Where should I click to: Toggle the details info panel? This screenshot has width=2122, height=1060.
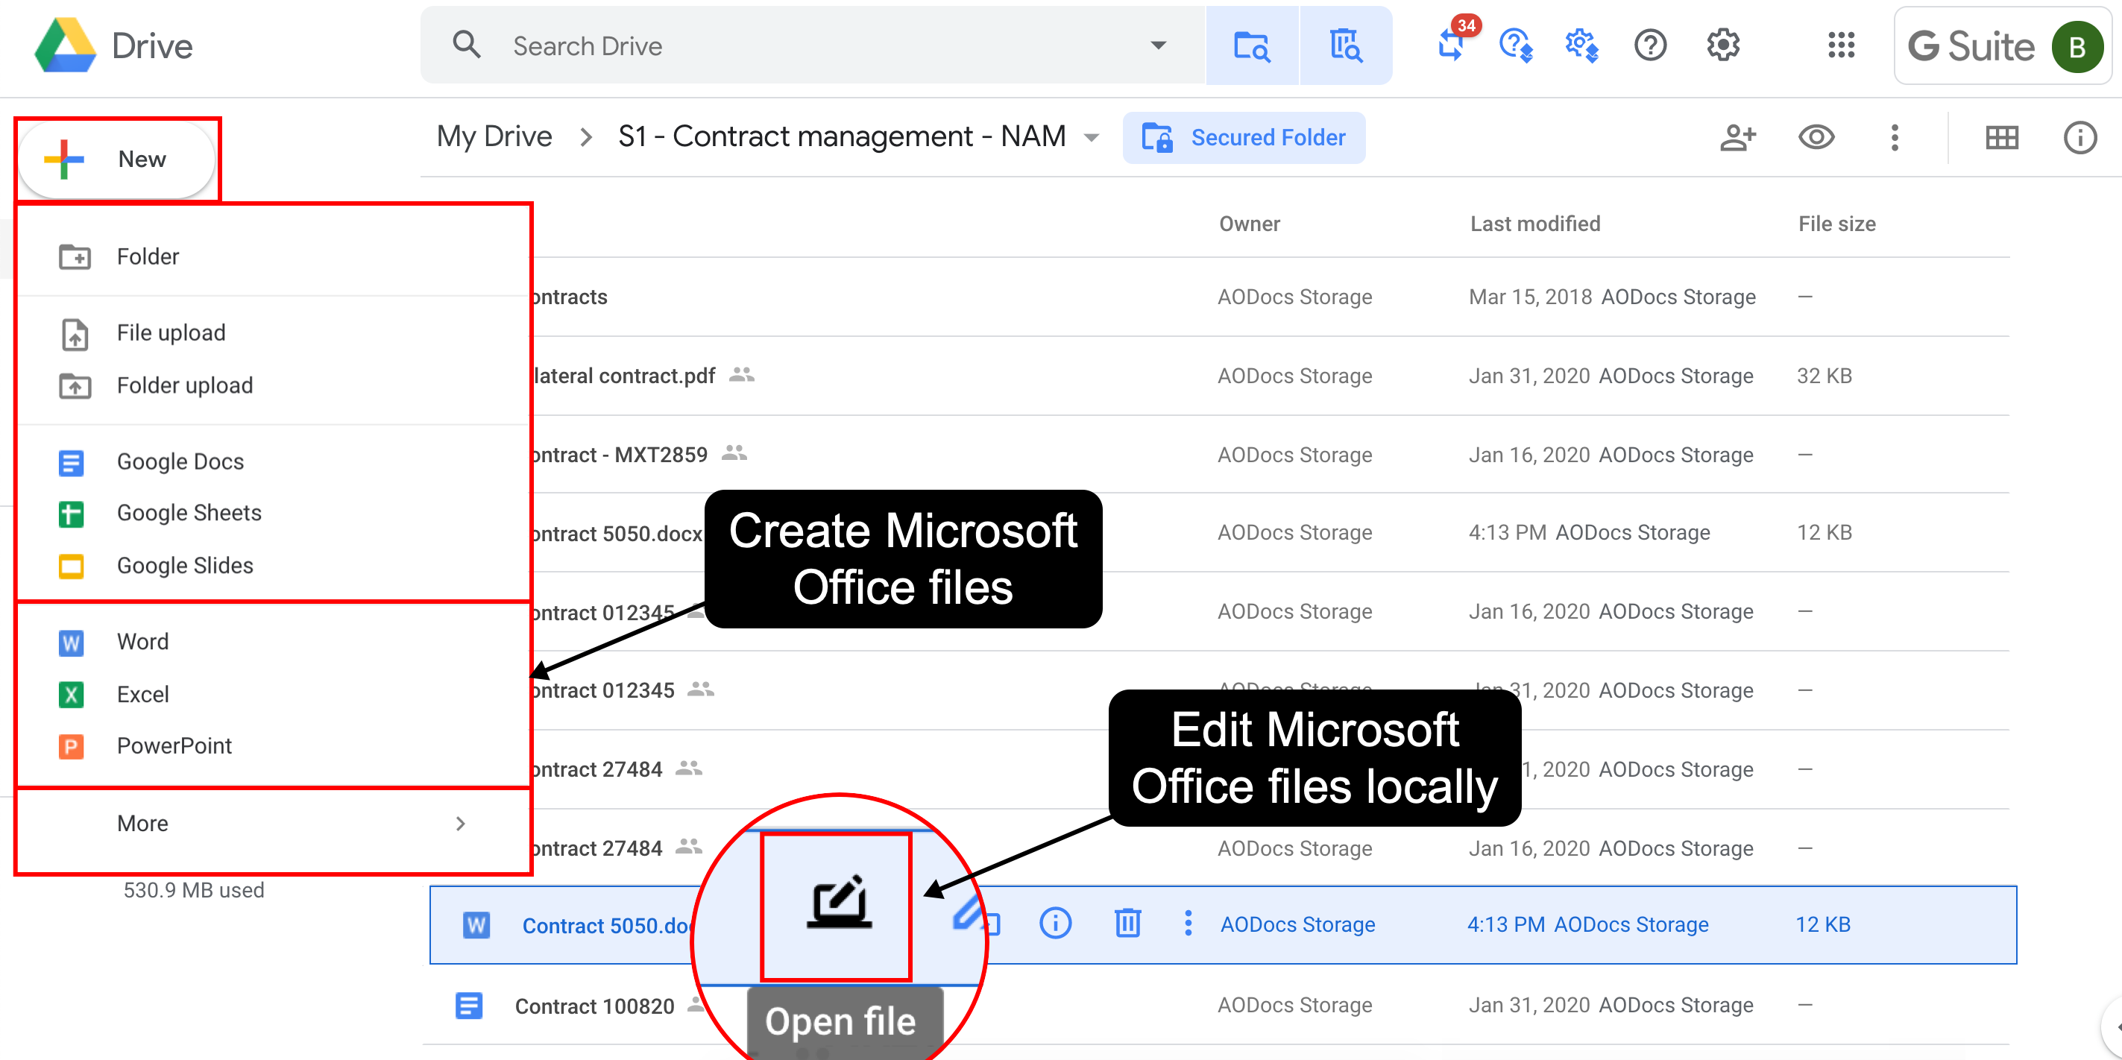2080,138
